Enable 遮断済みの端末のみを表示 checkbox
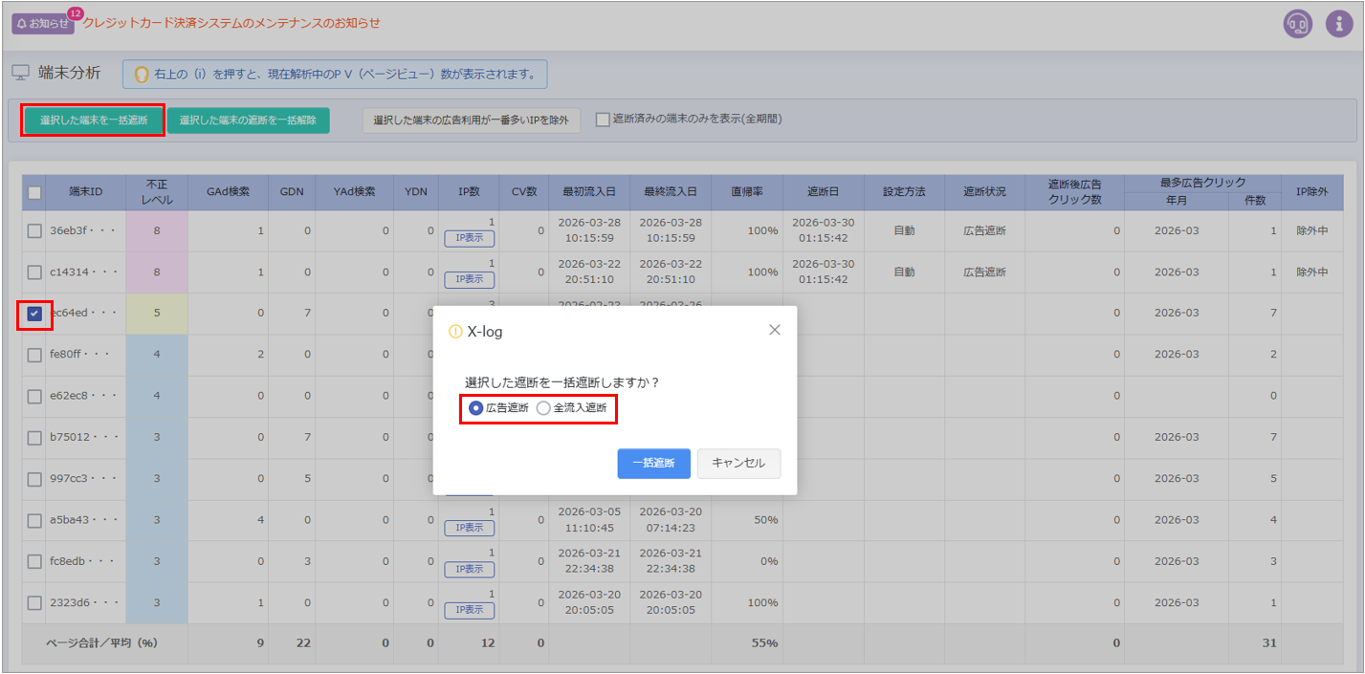The image size is (1365, 674). (603, 120)
